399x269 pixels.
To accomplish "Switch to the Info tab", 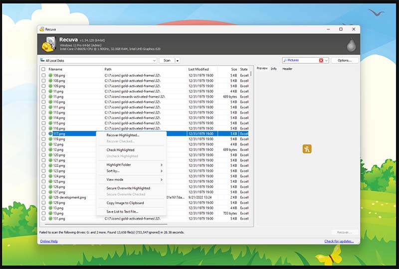I will [274, 69].
